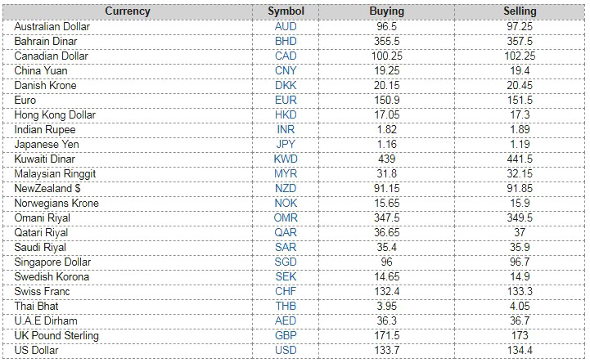The image size is (590, 363).
Task: Click the Symbol column header
Action: tap(286, 11)
